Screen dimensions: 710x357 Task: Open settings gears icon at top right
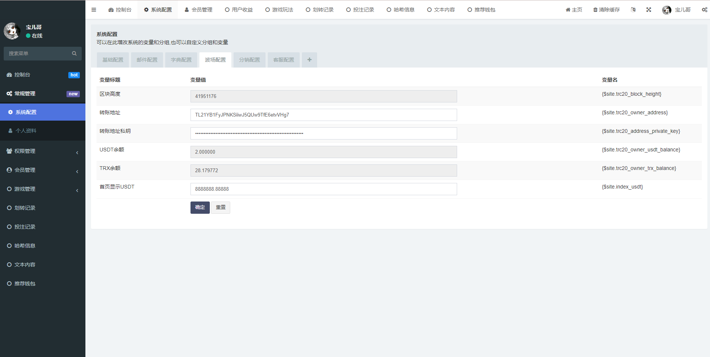[704, 10]
